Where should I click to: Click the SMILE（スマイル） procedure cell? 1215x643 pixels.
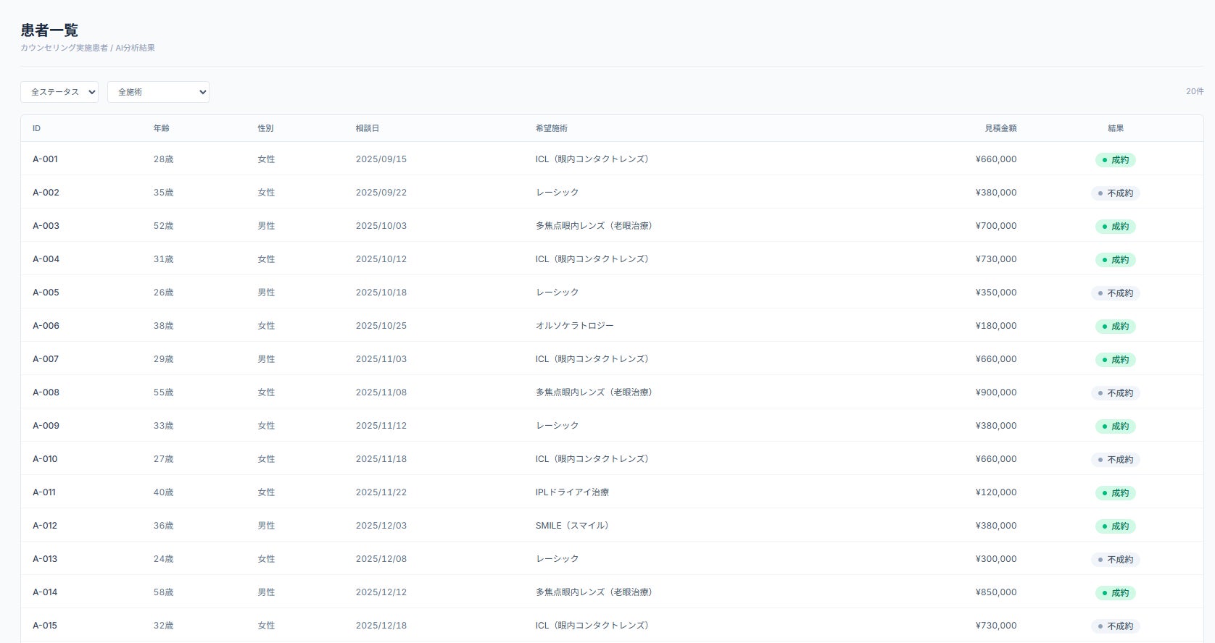574,525
